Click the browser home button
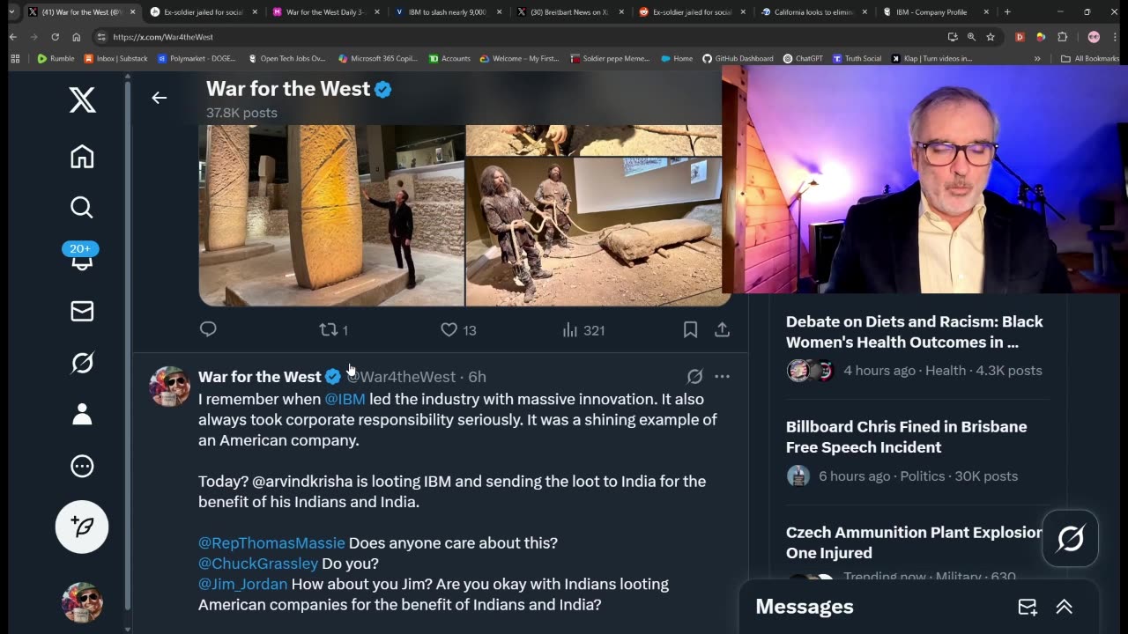Viewport: 1128px width, 634px height. (76, 37)
